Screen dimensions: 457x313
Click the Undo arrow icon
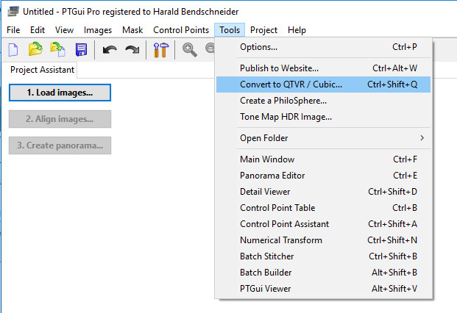[110, 50]
